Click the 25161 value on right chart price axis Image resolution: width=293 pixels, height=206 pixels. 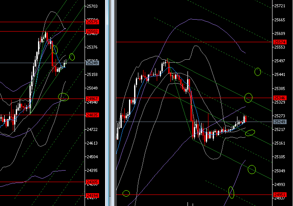click(280, 143)
